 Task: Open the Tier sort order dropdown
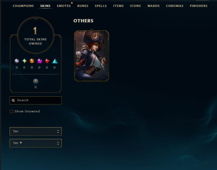(x=36, y=143)
